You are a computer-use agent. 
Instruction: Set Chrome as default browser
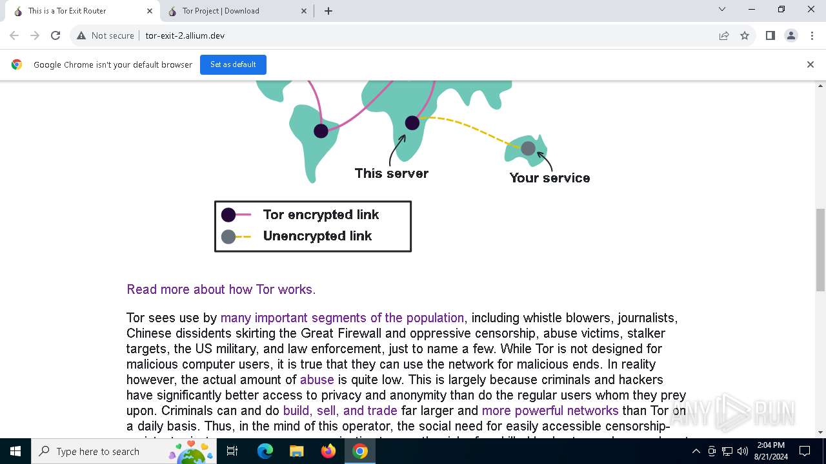coord(233,64)
